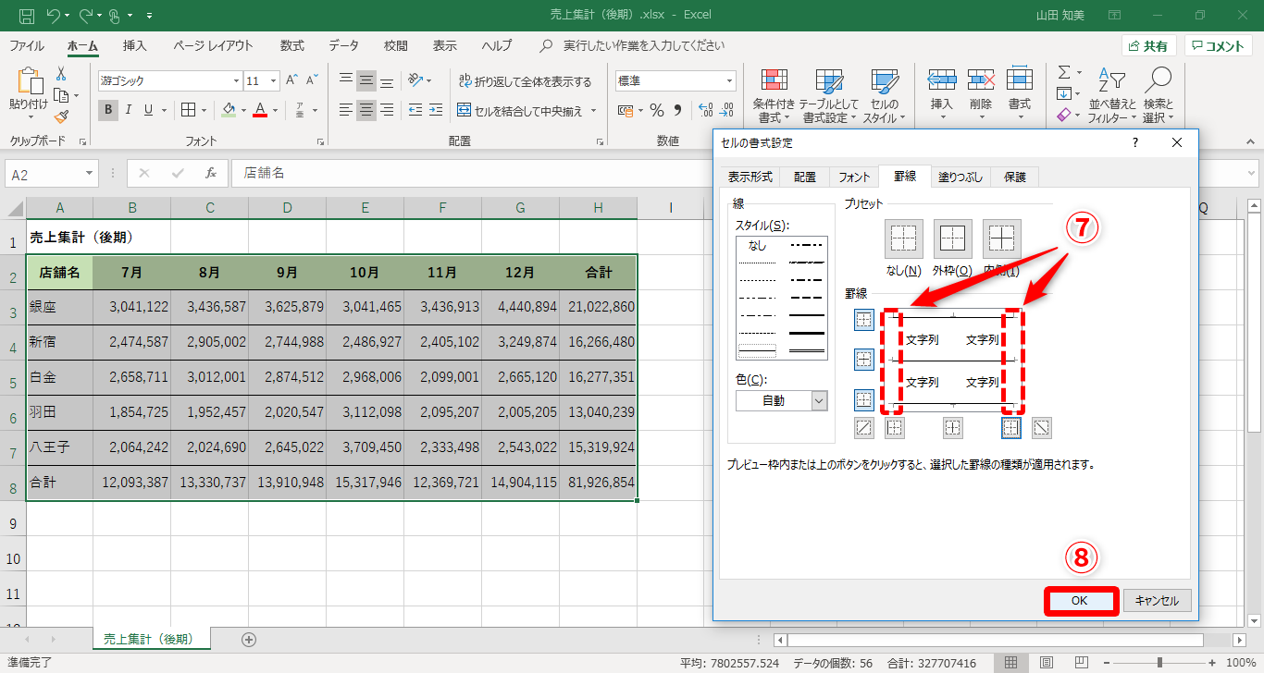Click the insert function fx icon
1264x673 pixels.
coord(211,173)
